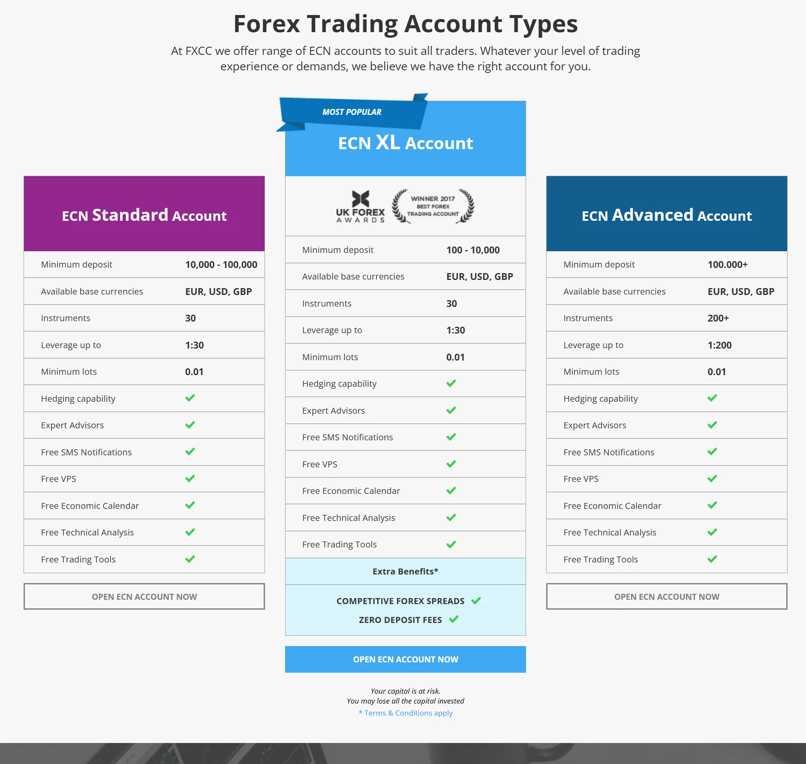Click Standard account Free Technical Analysis checkmark
The height and width of the screenshot is (764, 806).
pyautogui.click(x=190, y=532)
